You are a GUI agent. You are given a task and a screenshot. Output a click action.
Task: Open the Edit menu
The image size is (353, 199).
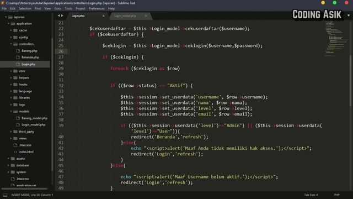[13, 9]
